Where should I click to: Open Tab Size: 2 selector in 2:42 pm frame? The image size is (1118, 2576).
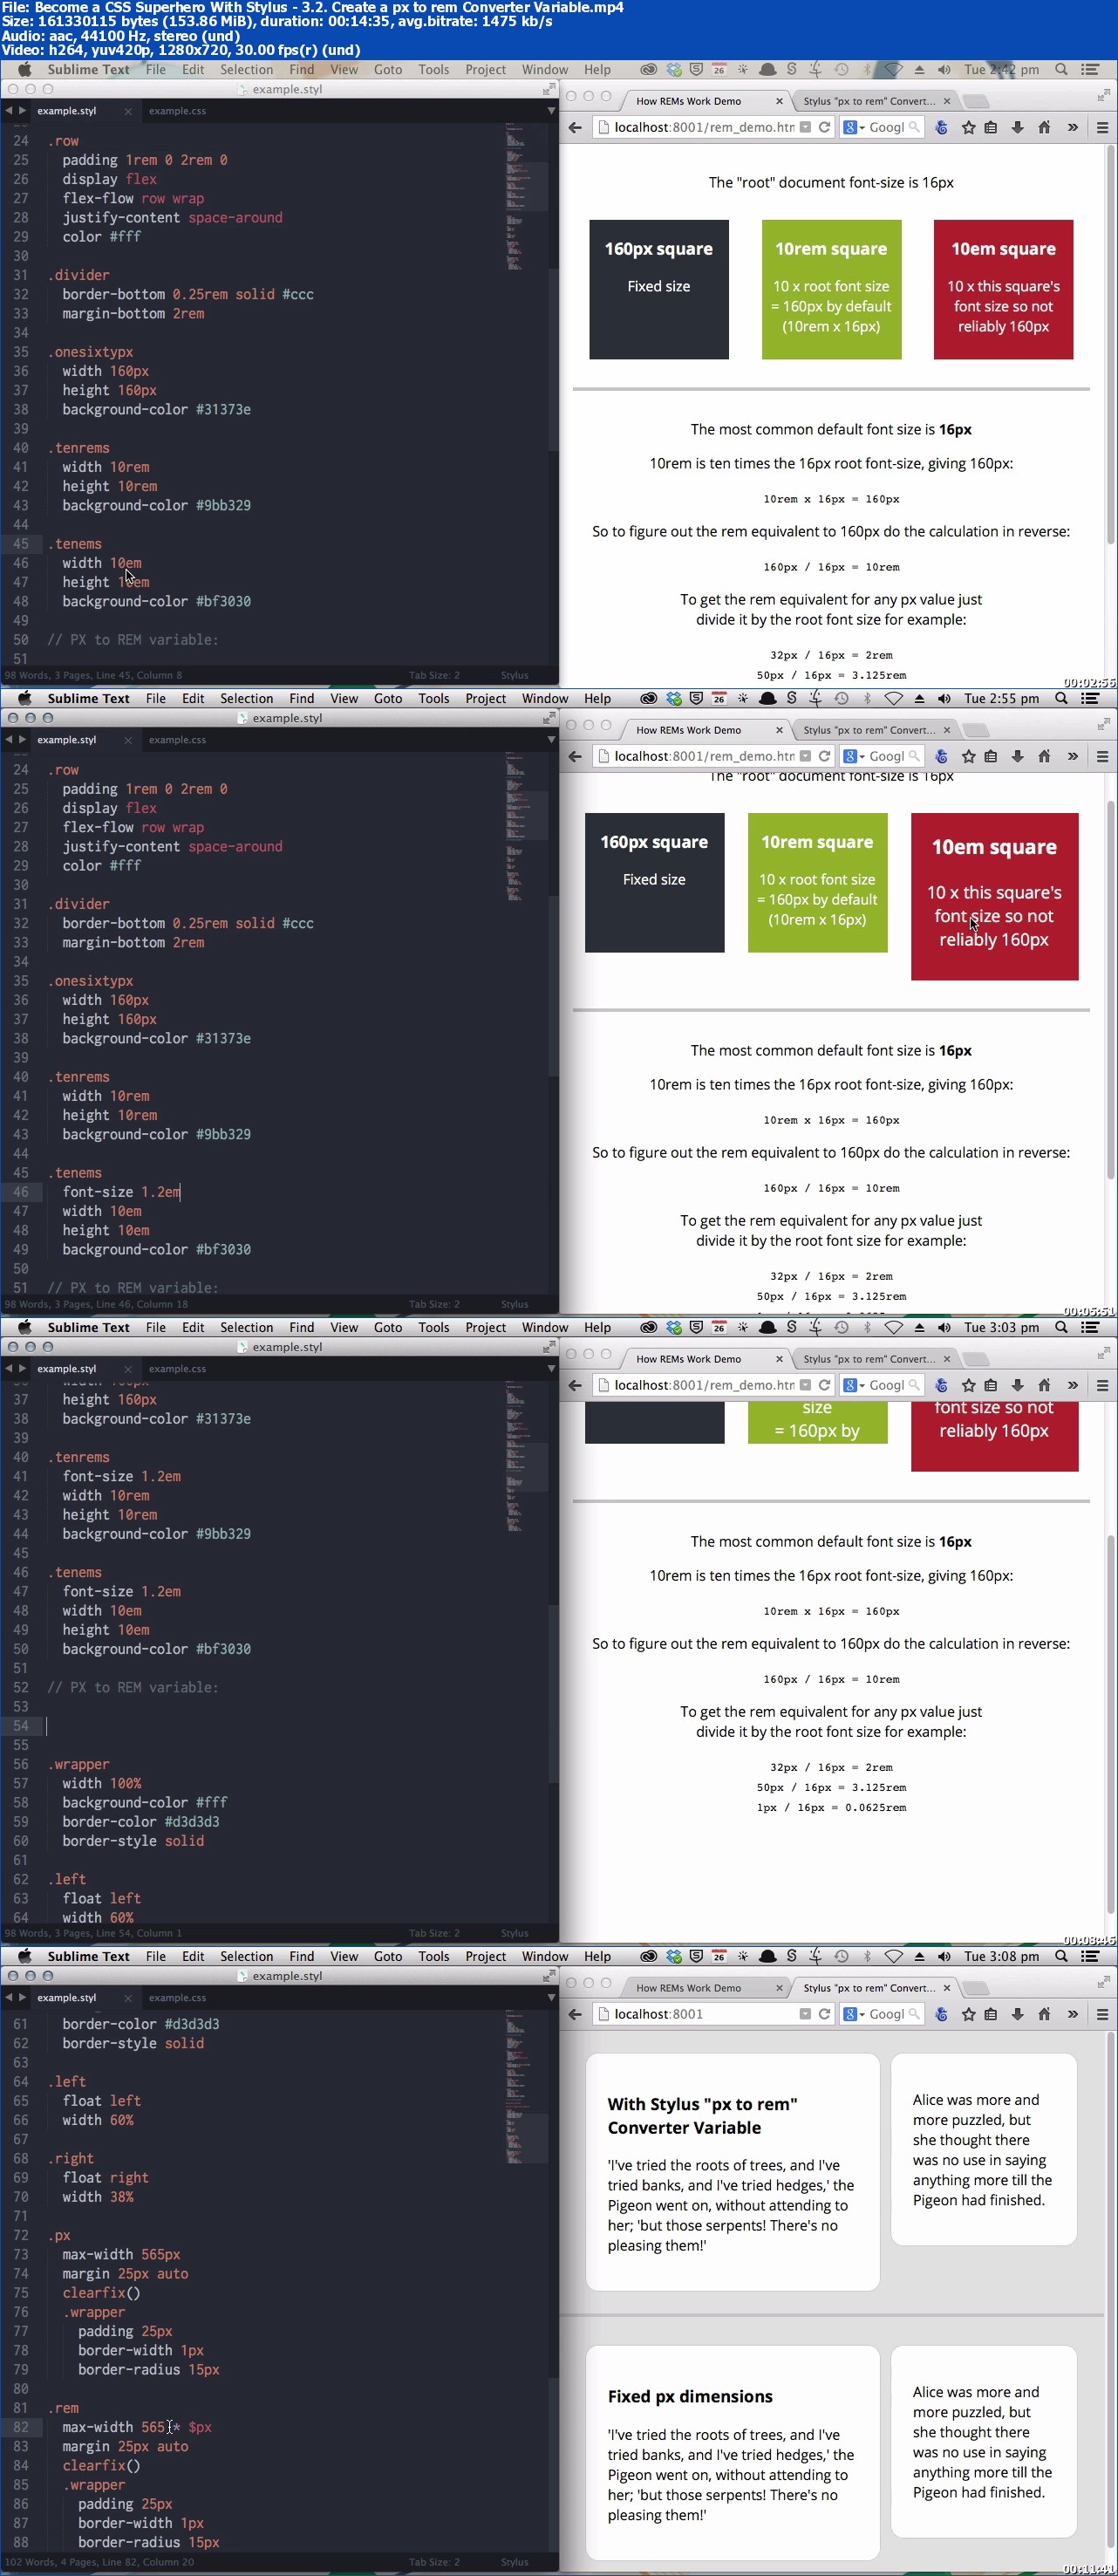tap(434, 675)
